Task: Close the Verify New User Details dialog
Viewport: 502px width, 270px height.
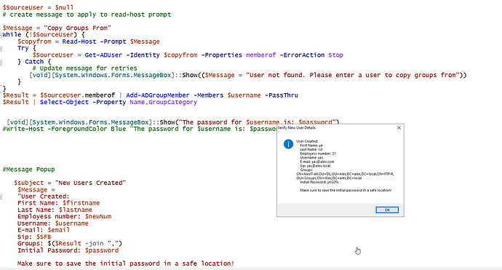Action: [399, 128]
